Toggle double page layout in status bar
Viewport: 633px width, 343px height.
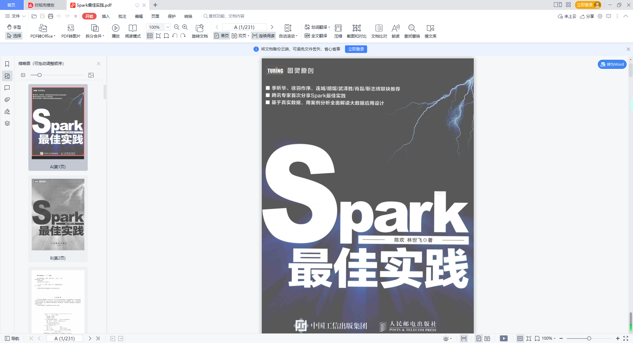[x=487, y=338]
